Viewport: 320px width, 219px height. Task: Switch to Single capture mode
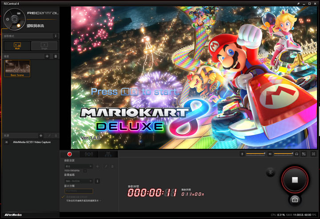(44, 45)
